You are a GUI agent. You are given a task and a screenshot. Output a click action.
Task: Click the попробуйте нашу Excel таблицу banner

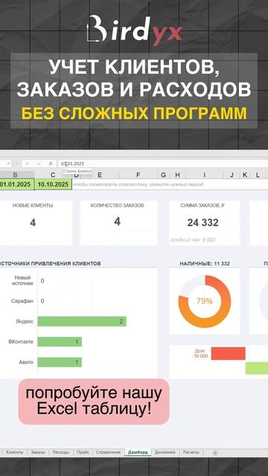click(94, 402)
